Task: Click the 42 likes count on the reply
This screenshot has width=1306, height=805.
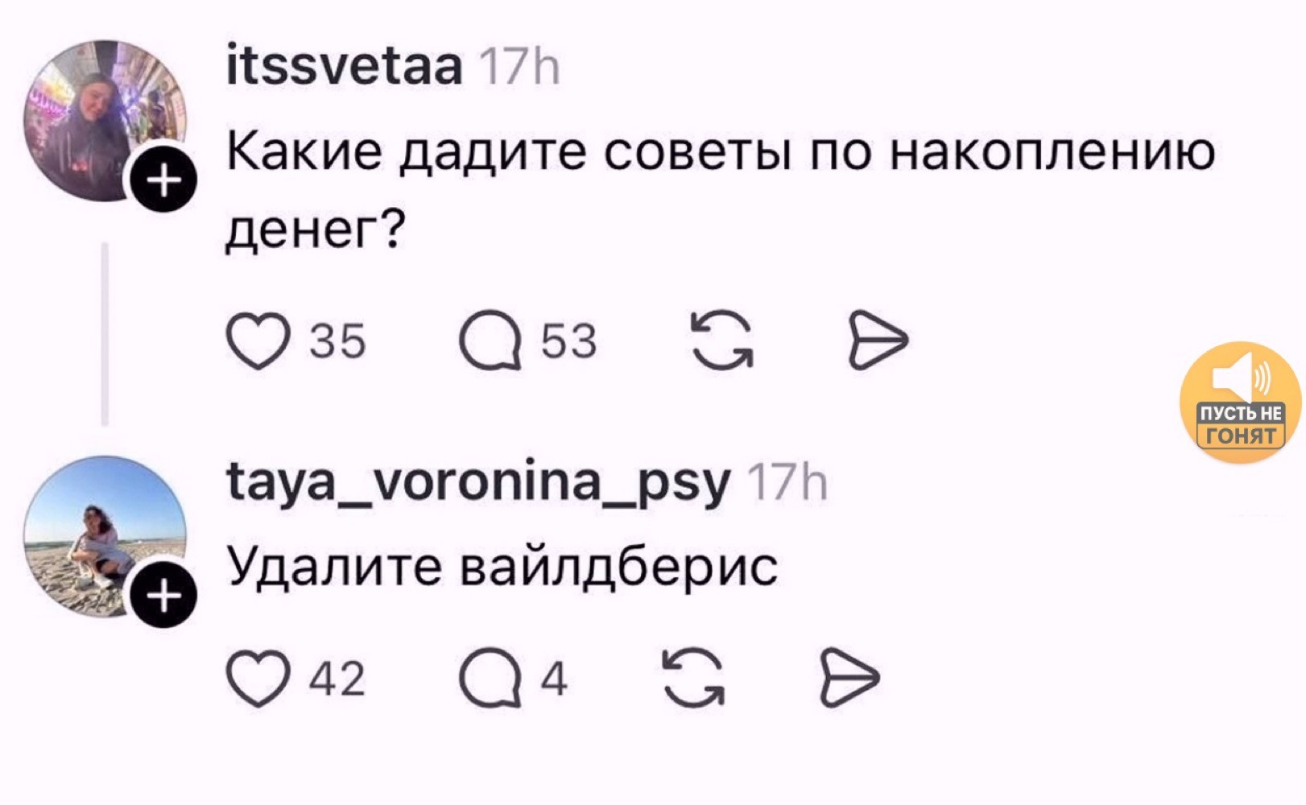Action: 337,679
